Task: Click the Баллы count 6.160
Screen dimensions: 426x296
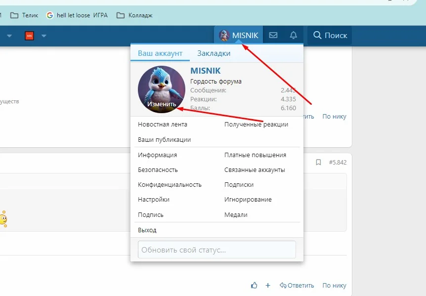Action: click(288, 108)
